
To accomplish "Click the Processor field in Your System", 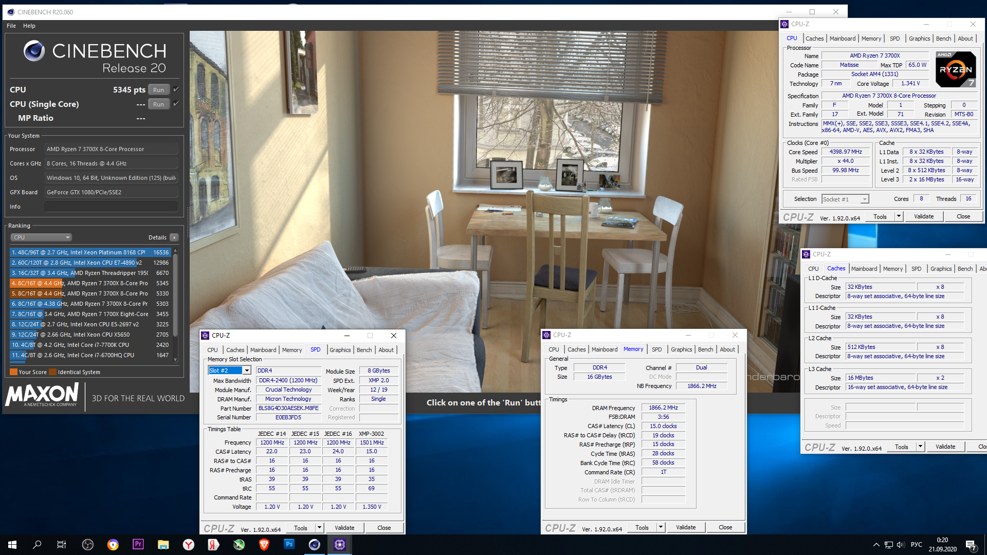I will coord(111,149).
